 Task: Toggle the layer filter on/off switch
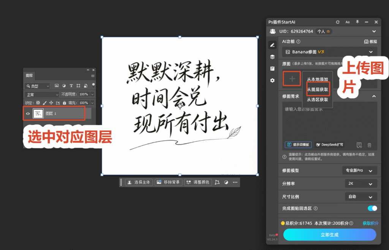(x=93, y=85)
